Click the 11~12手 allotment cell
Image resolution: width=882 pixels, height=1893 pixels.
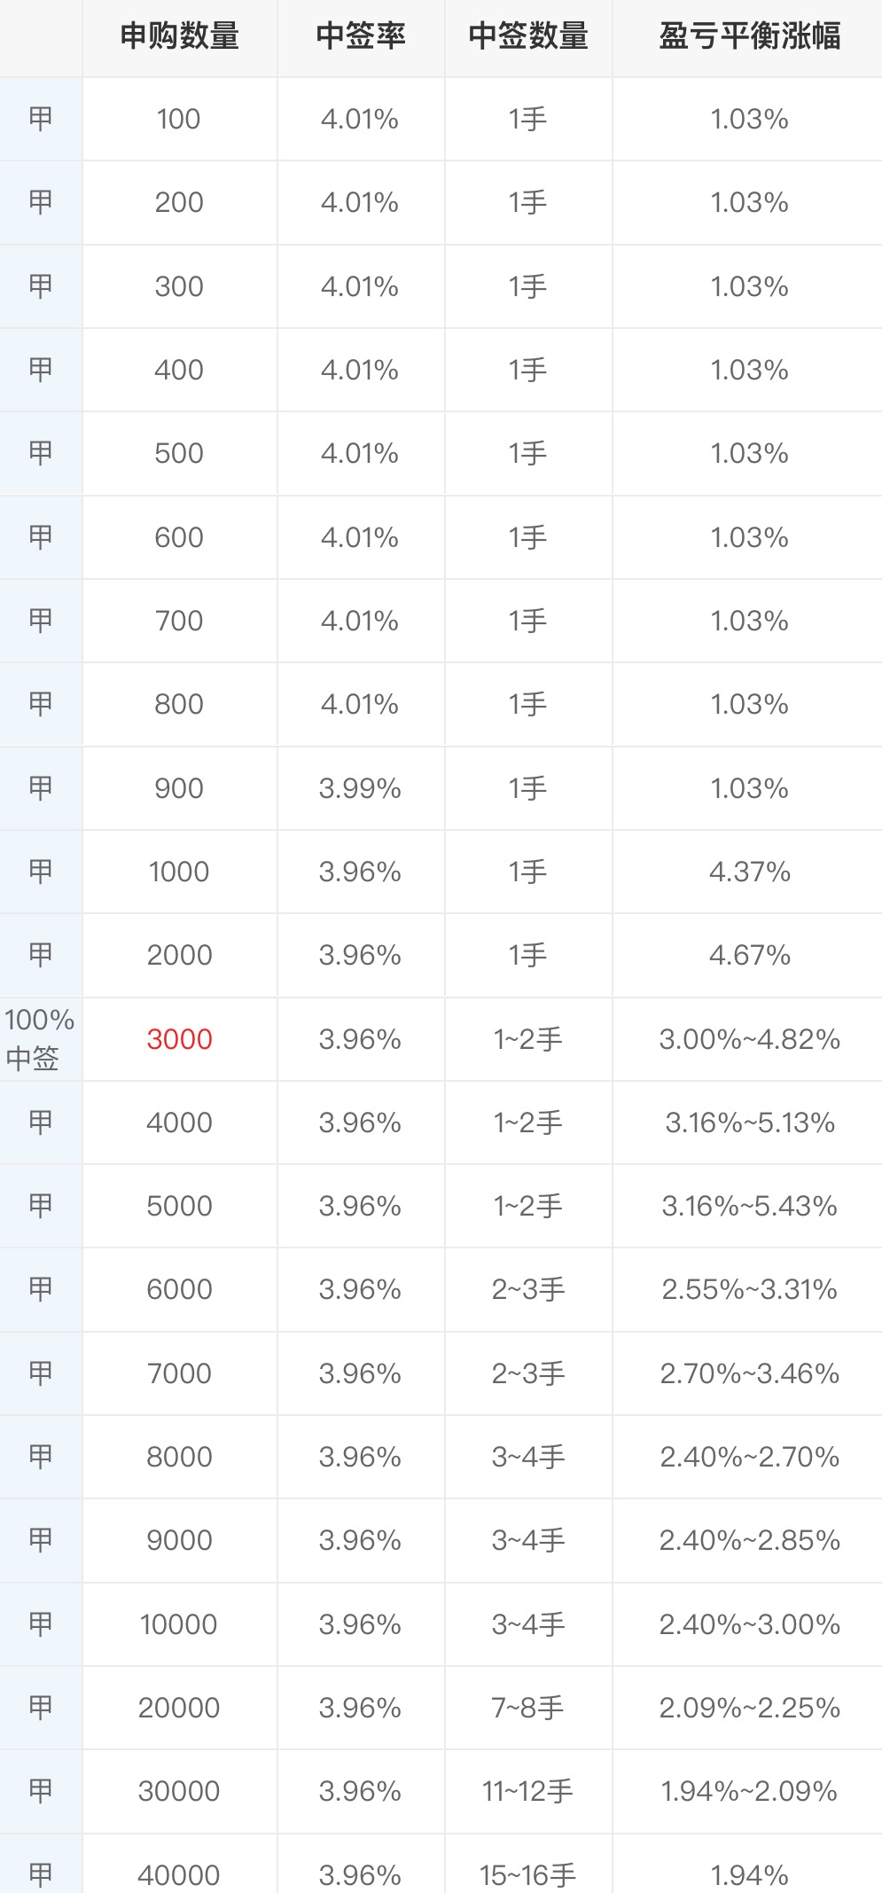tap(528, 1791)
